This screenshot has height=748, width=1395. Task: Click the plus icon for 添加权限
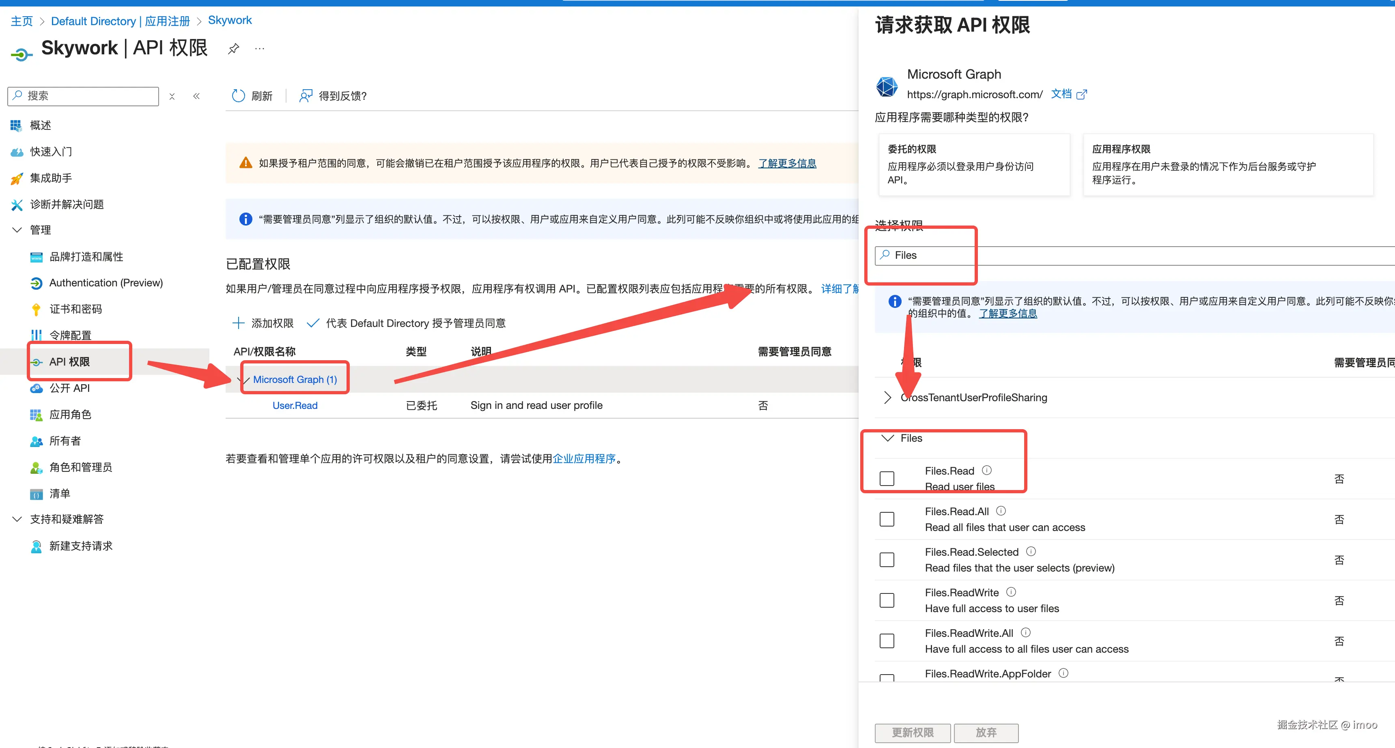point(238,323)
